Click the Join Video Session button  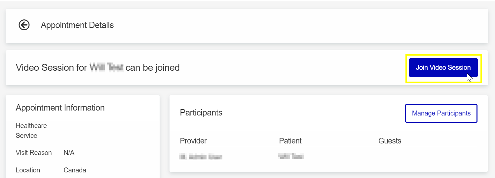[x=443, y=68]
